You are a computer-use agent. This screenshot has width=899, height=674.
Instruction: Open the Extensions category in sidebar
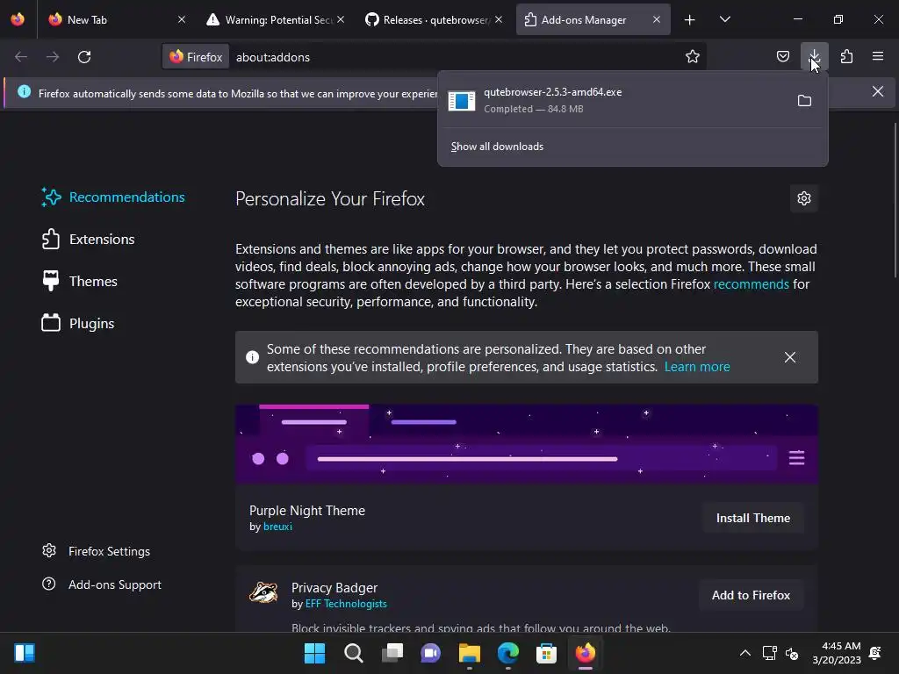[89, 239]
